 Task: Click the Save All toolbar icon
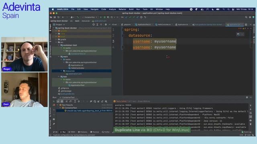point(55,17)
